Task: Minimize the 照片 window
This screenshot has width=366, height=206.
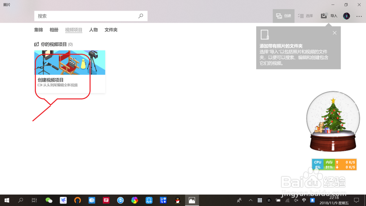Action: tap(333, 5)
